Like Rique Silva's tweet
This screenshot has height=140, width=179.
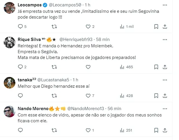click(88, 67)
